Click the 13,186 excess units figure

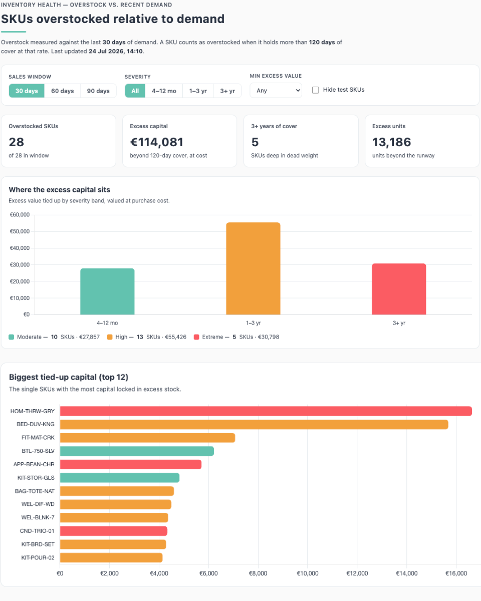pyautogui.click(x=392, y=142)
